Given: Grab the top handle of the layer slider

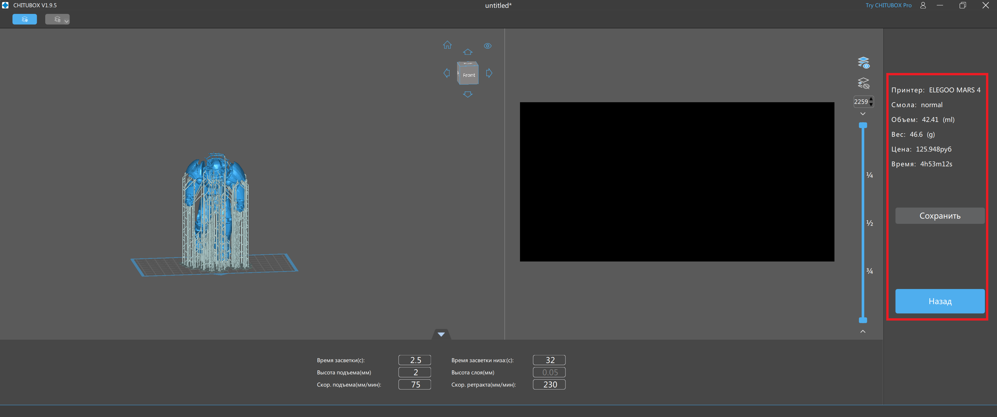Looking at the screenshot, I should click(x=863, y=125).
